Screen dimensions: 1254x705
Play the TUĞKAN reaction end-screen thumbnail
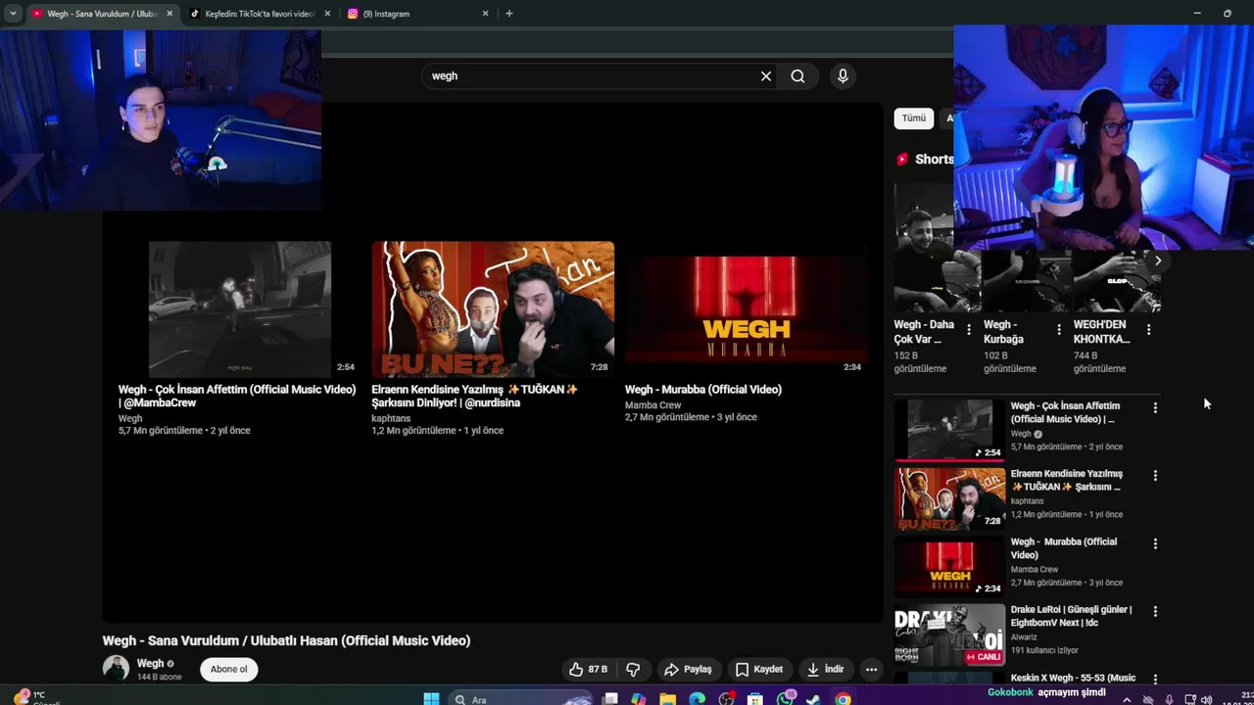point(493,308)
